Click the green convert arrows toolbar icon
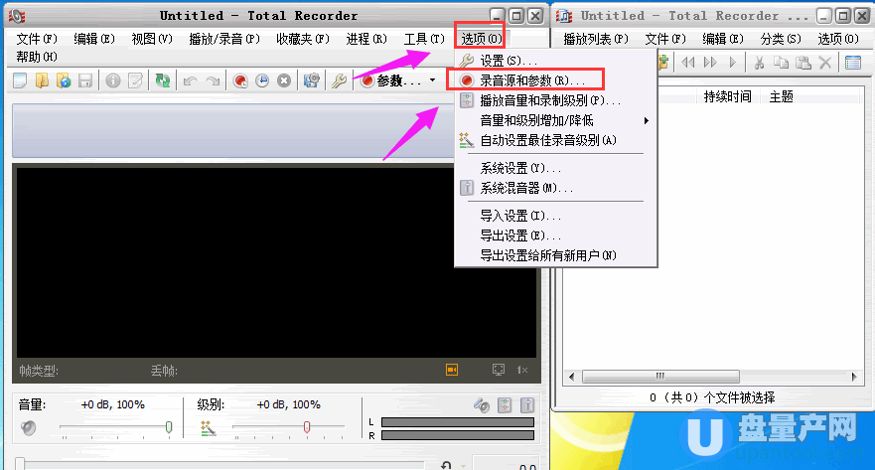The image size is (875, 470). [x=163, y=80]
